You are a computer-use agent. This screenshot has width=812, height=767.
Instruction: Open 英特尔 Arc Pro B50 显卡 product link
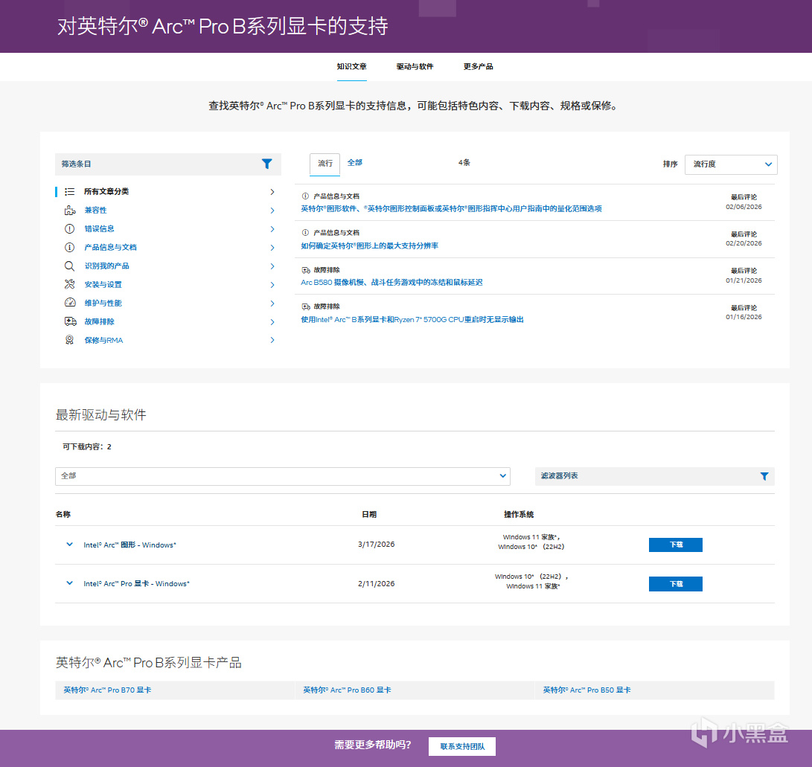(x=586, y=690)
